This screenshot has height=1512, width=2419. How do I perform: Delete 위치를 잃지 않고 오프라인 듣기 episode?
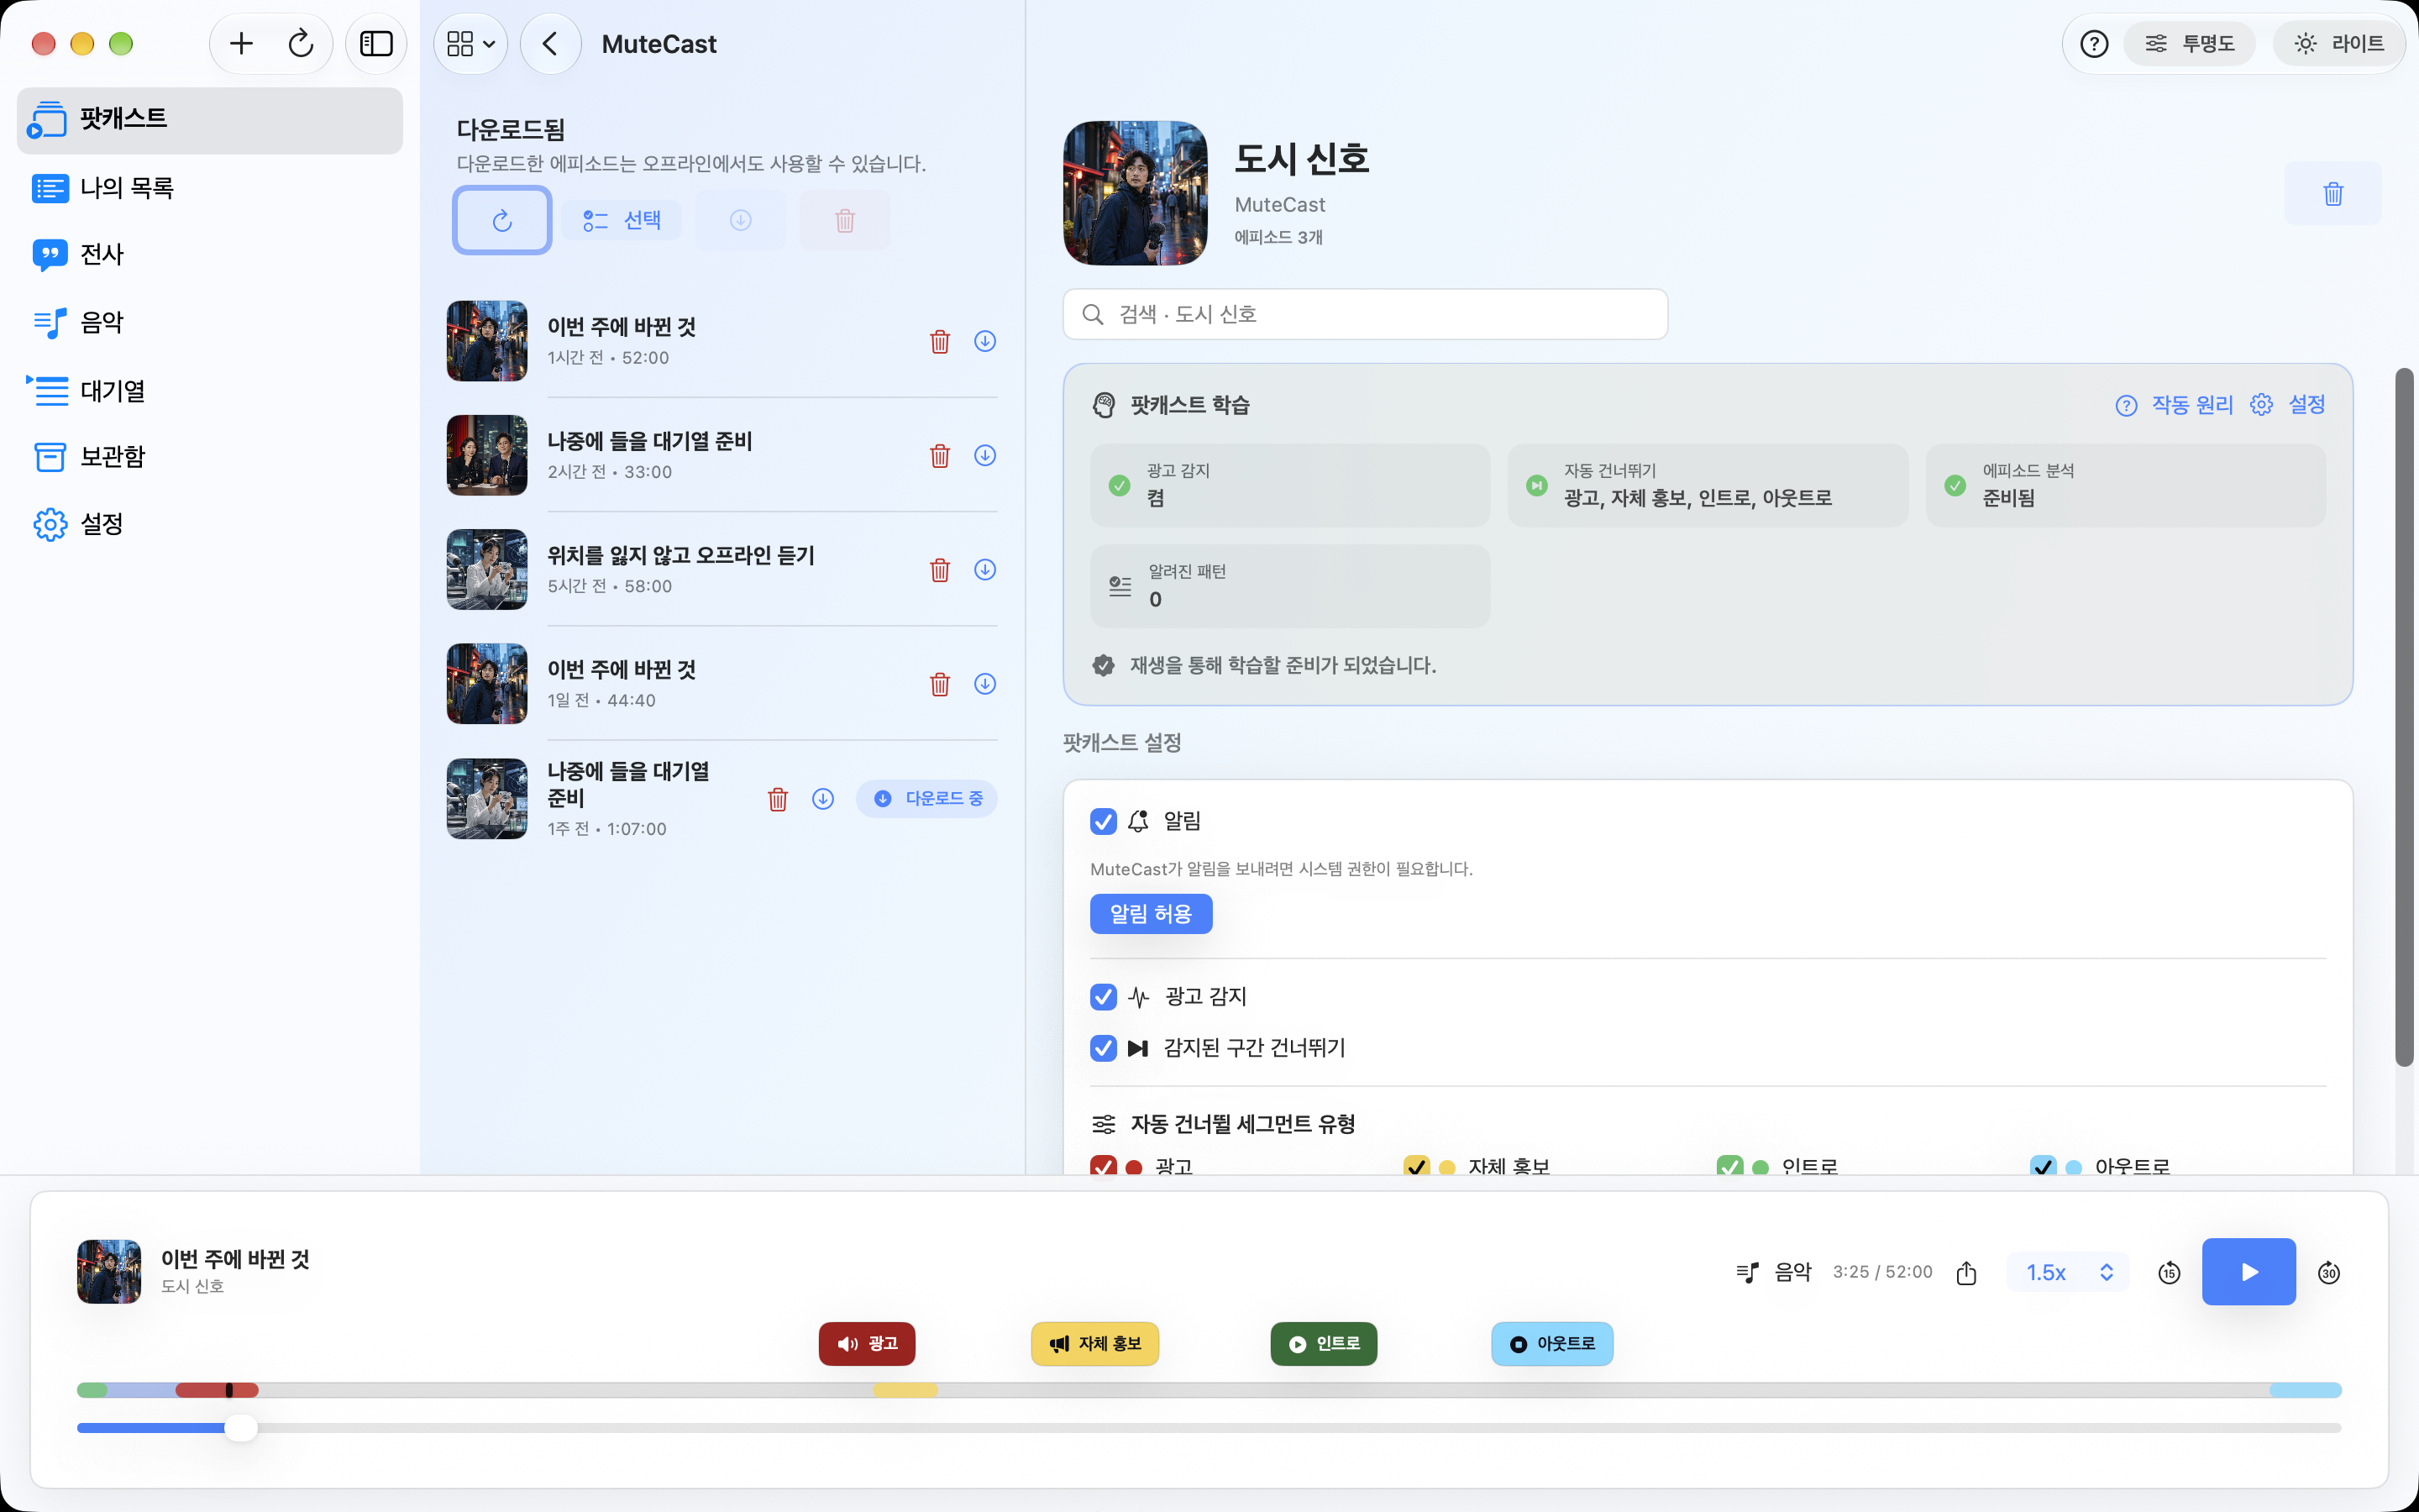pos(940,570)
